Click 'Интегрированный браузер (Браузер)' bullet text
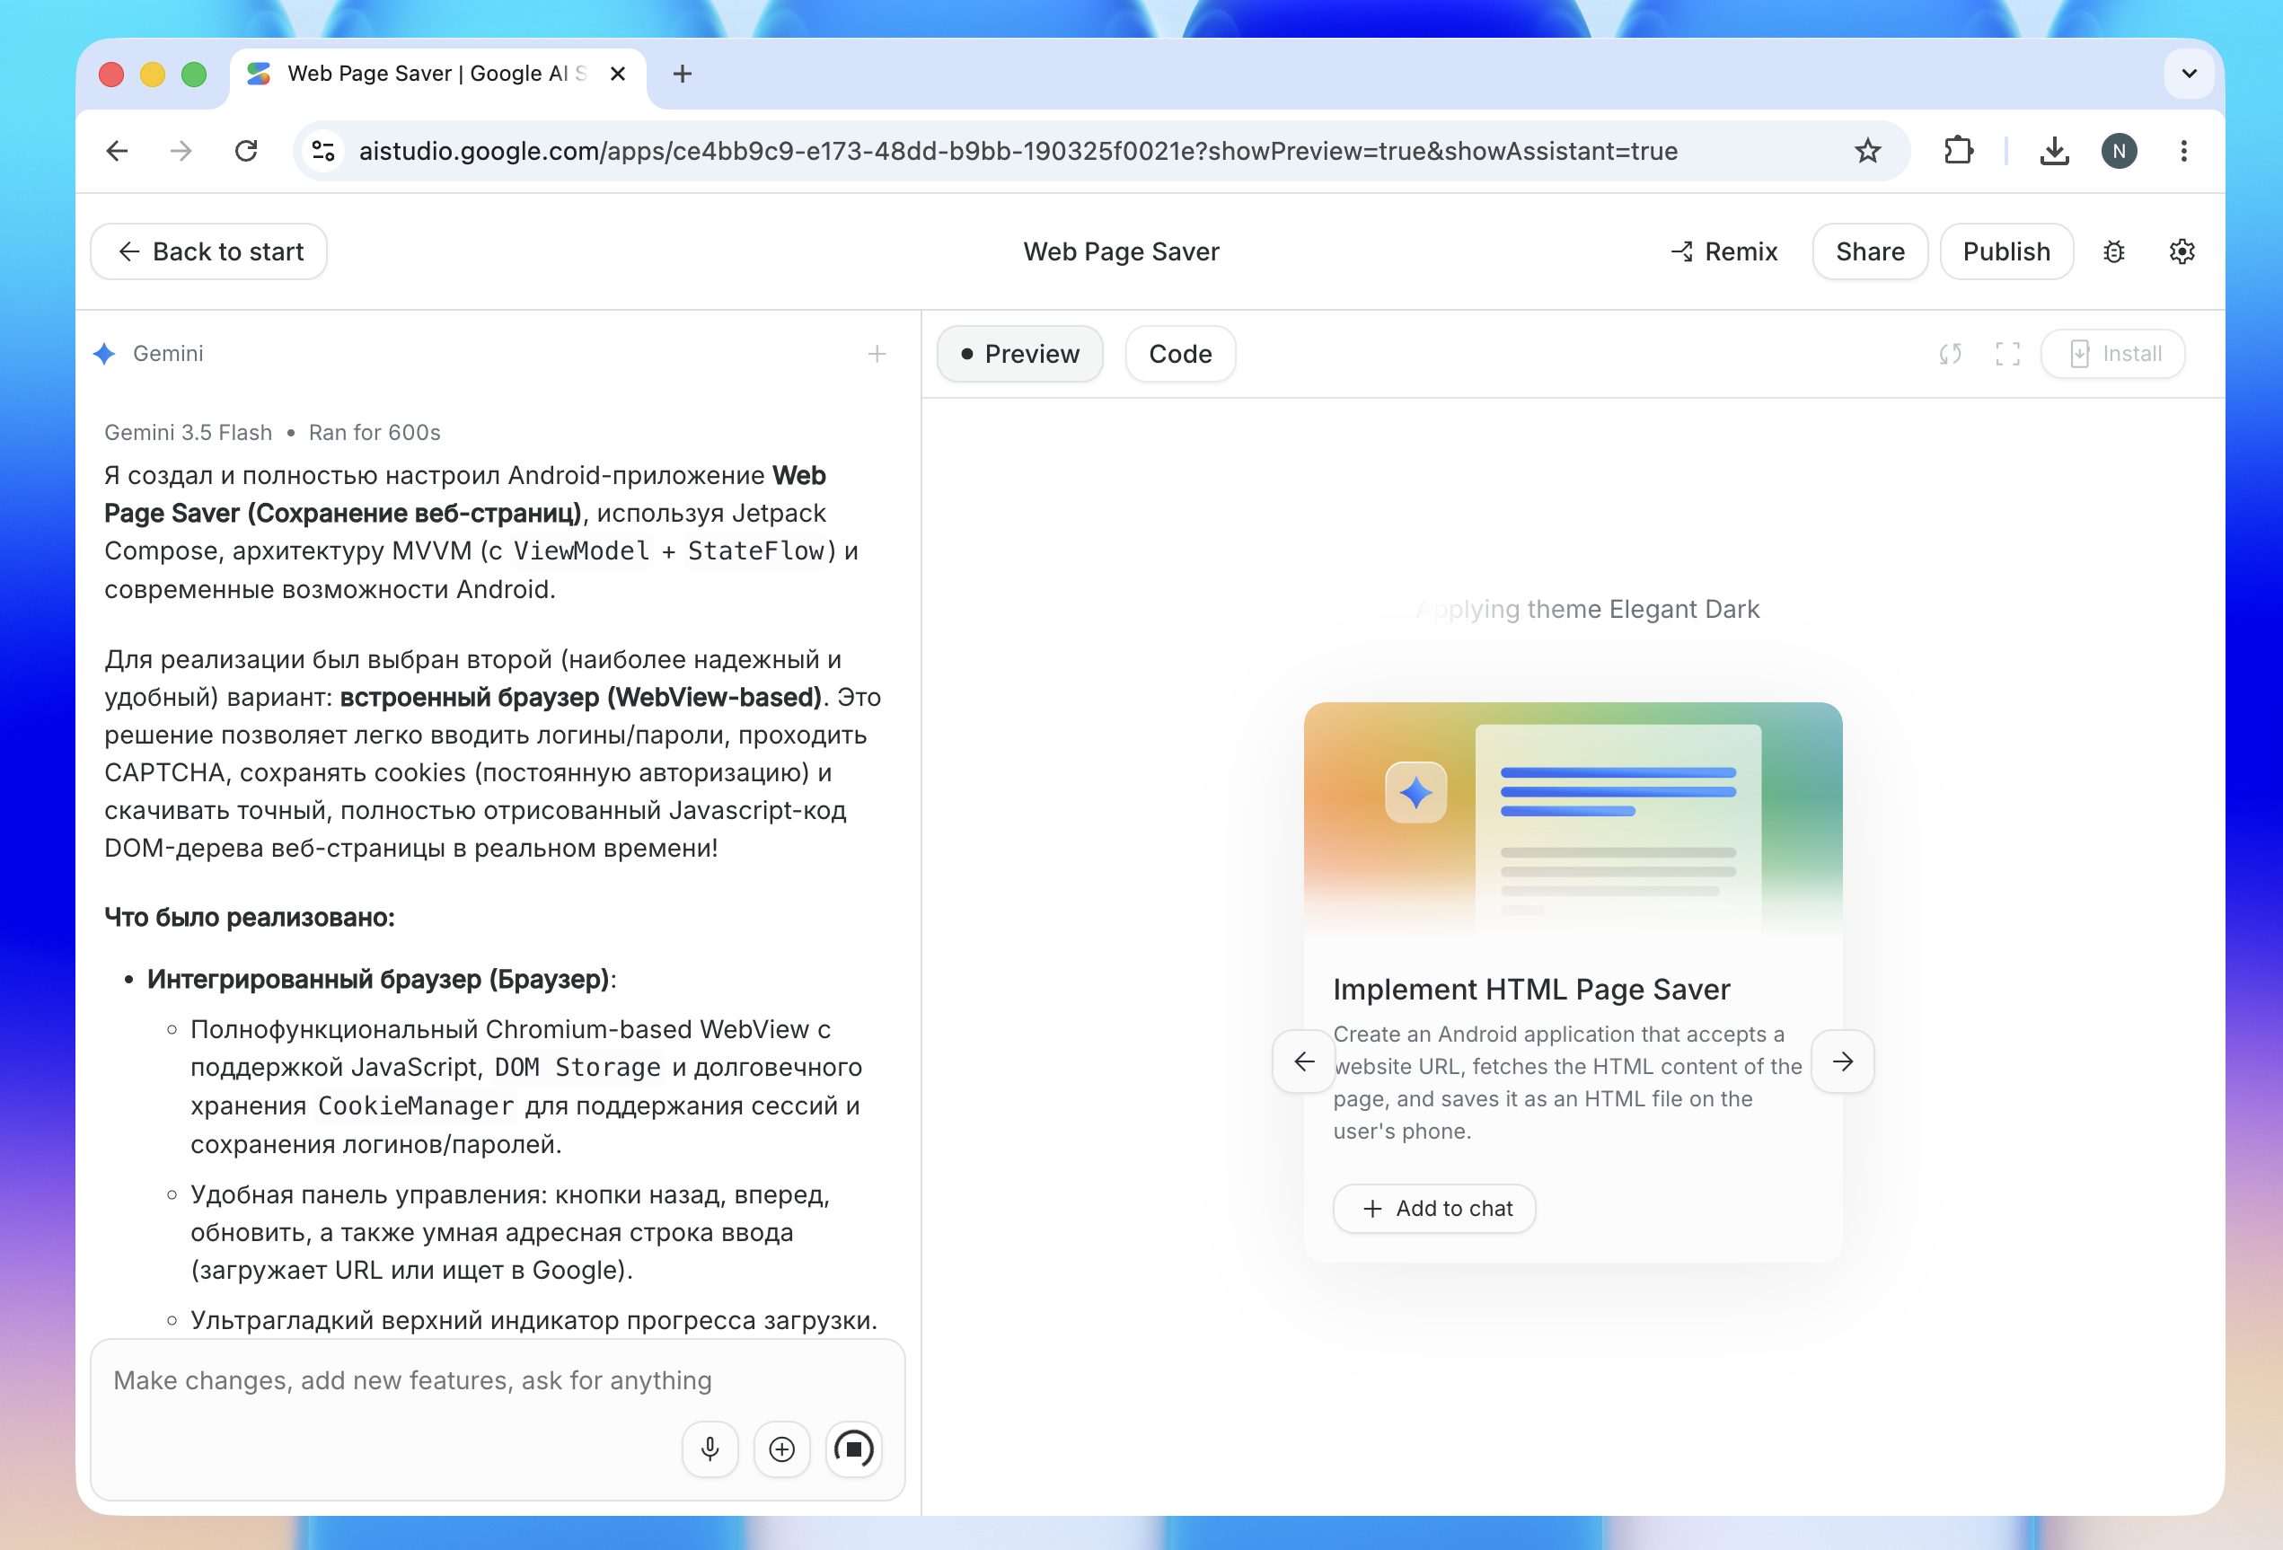 click(x=378, y=981)
